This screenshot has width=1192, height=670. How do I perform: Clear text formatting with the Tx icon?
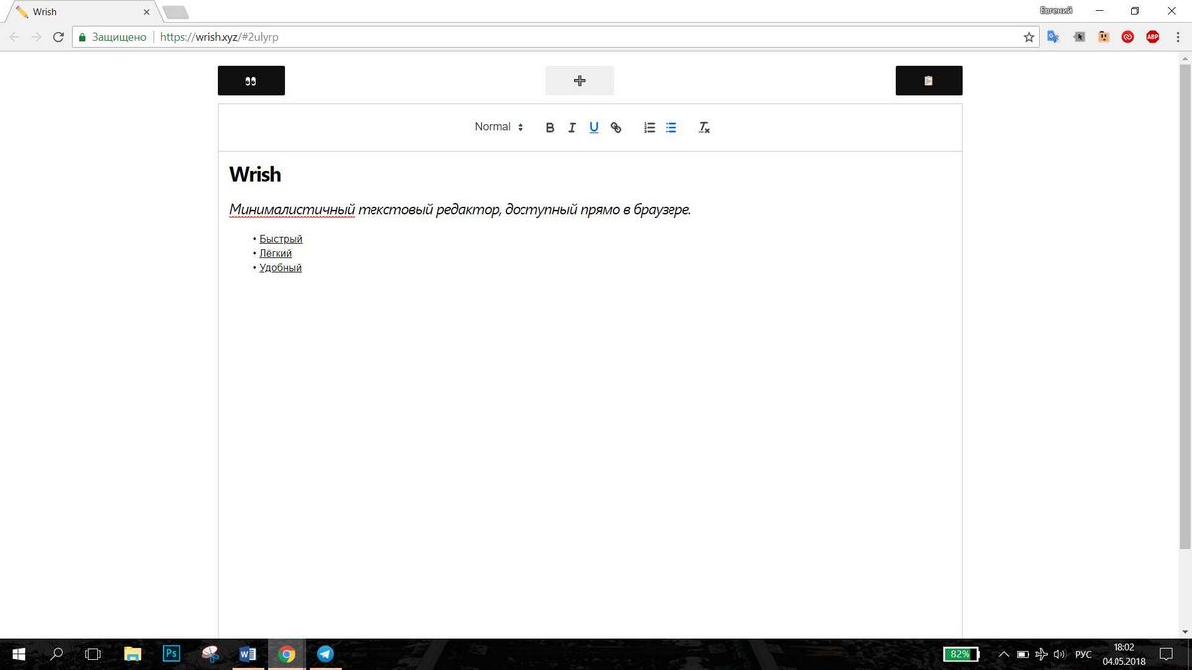[704, 127]
